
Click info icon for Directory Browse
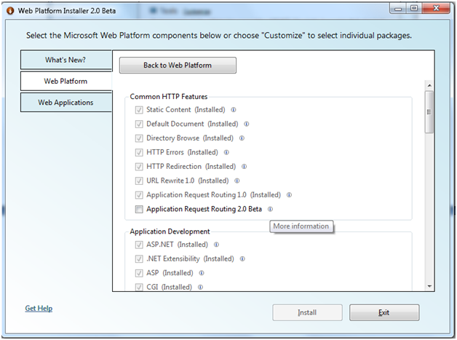(242, 138)
